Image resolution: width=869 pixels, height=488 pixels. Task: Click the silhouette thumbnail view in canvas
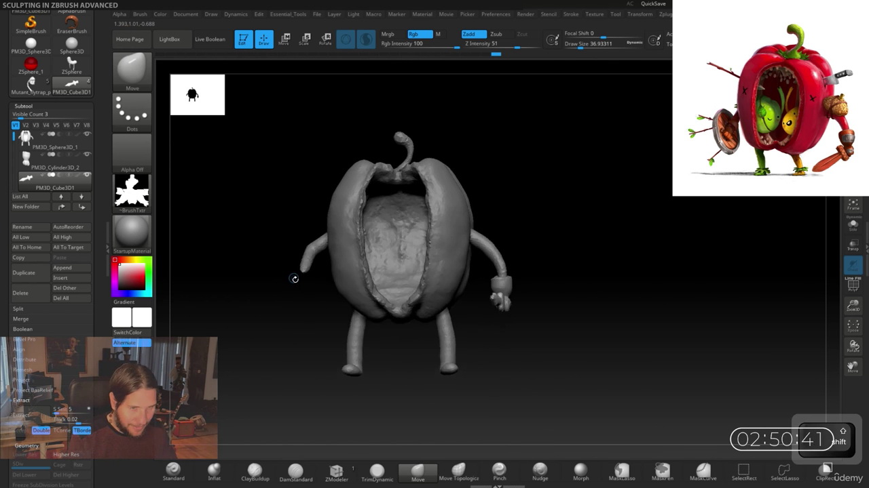pyautogui.click(x=198, y=95)
